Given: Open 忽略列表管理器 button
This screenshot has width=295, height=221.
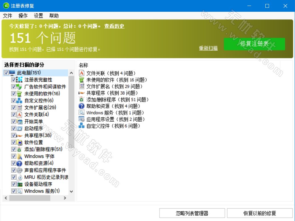Looking at the screenshot, I should tap(192, 213).
